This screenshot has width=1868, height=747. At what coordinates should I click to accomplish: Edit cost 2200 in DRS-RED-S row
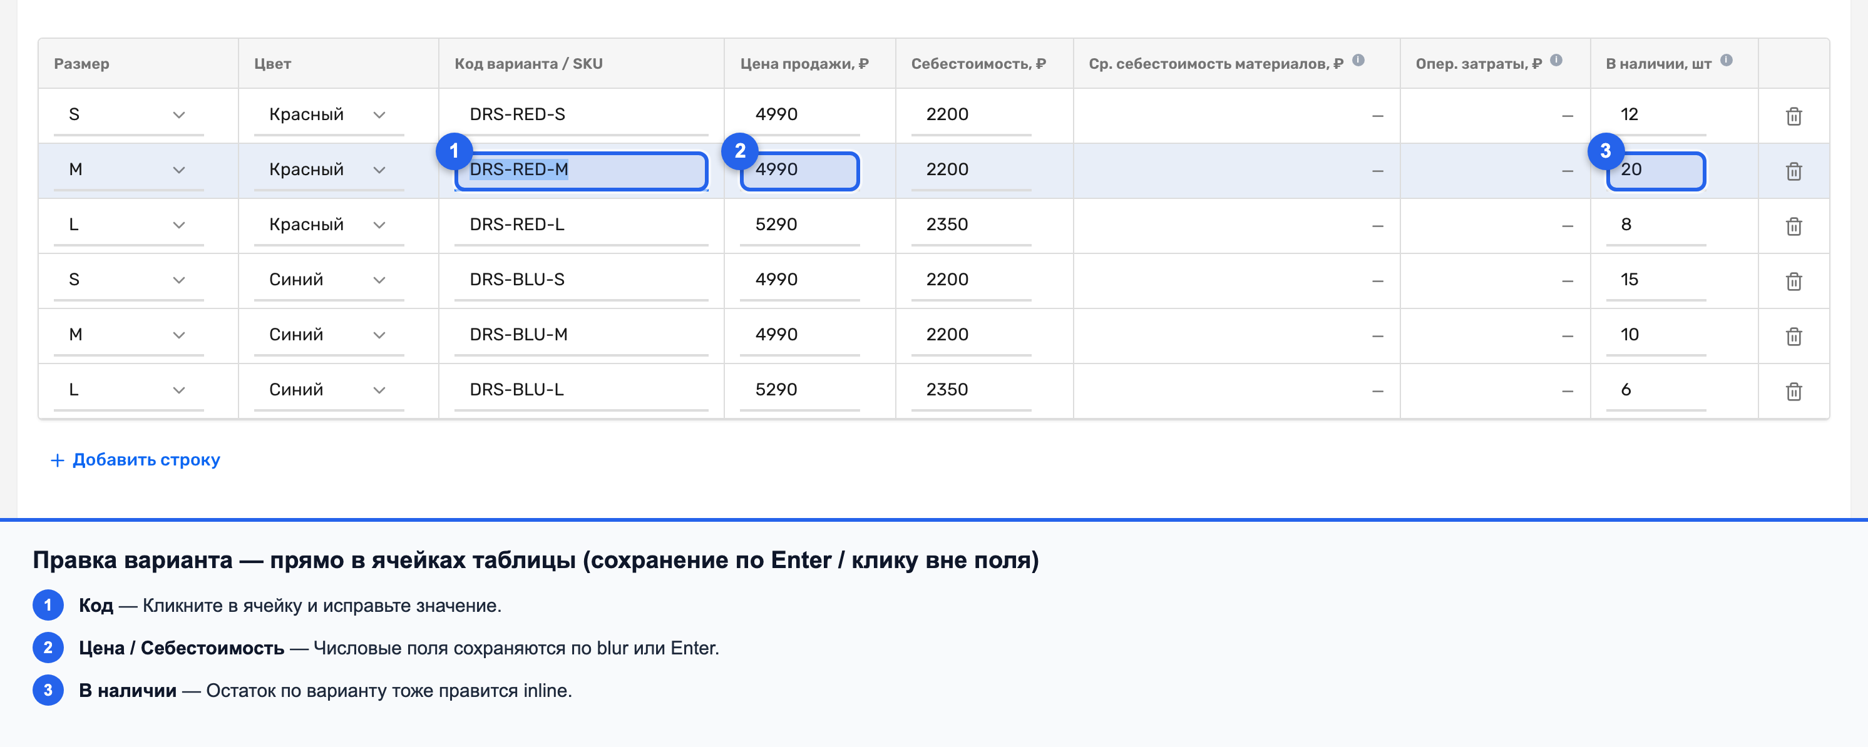point(971,115)
